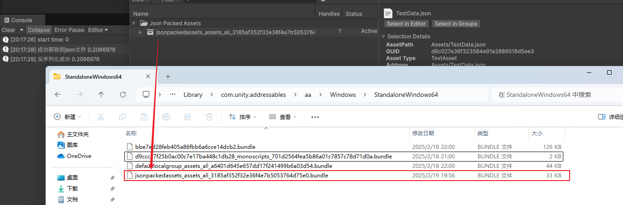
Task: Open the Clear dropdown arrow in Console
Action: [21, 30]
